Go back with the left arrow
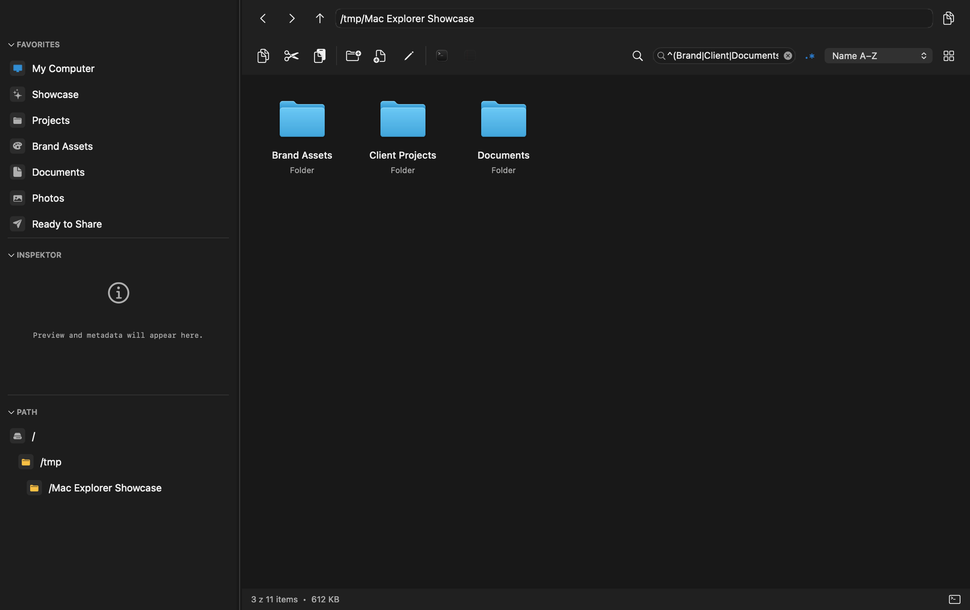 (x=263, y=18)
